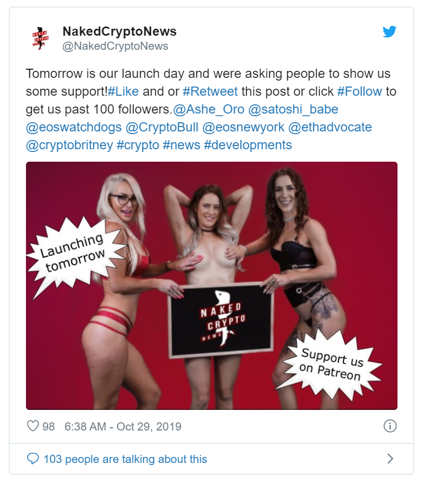Click the #Like hashtag

point(123,91)
